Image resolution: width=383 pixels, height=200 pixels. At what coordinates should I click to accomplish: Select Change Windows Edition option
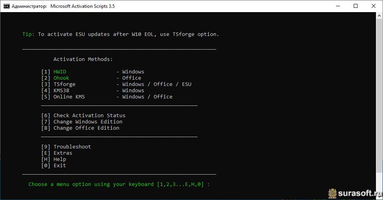[x=88, y=122]
